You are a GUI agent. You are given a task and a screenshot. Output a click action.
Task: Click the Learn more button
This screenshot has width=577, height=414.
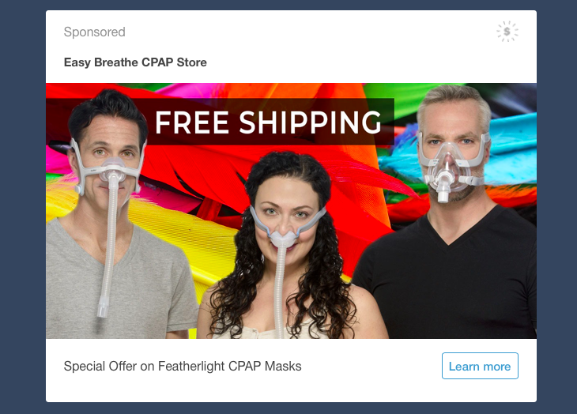pos(480,366)
